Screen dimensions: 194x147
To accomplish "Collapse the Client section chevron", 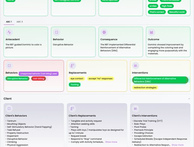I will [189, 99].
